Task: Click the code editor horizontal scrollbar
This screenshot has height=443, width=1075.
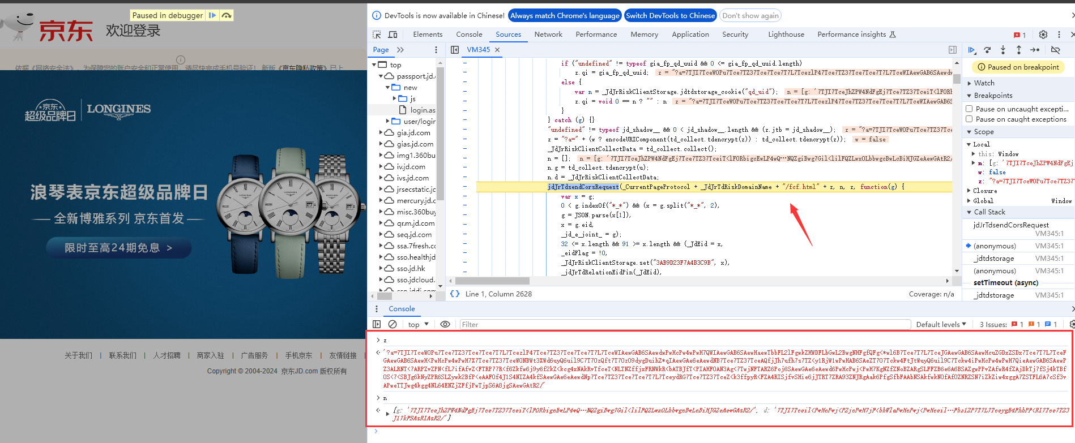Action: pos(492,281)
